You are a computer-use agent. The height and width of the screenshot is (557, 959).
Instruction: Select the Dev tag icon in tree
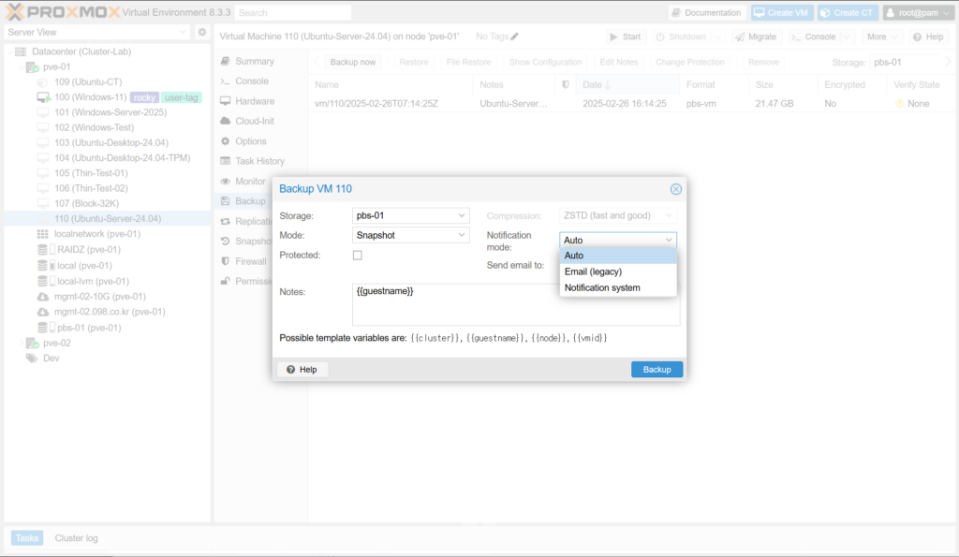[x=32, y=359]
